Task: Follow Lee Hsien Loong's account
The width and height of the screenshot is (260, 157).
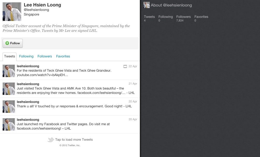Action: point(13,43)
